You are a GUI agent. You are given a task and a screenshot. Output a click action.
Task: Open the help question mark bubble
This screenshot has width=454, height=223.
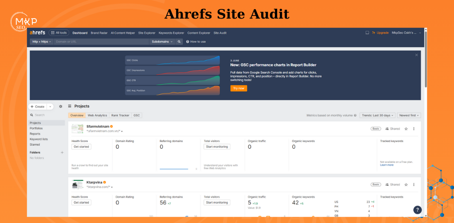coord(417,210)
